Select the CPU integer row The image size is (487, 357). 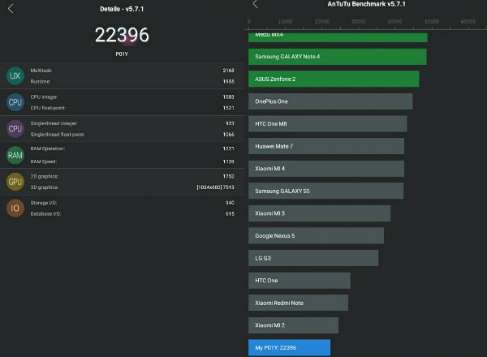coord(132,97)
